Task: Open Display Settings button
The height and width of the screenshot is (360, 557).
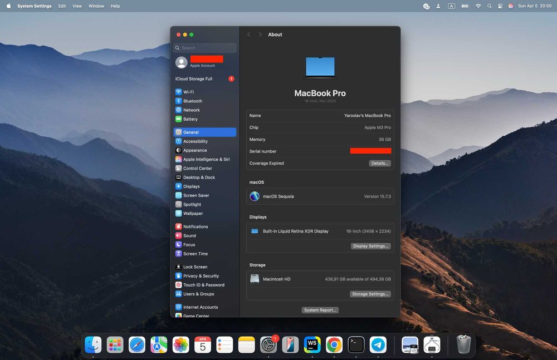Action: 370,246
